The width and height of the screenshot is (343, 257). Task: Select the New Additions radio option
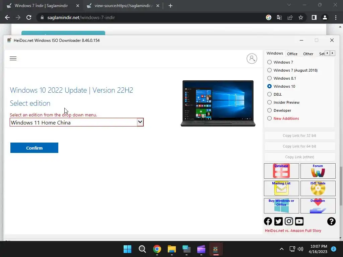pos(270,118)
